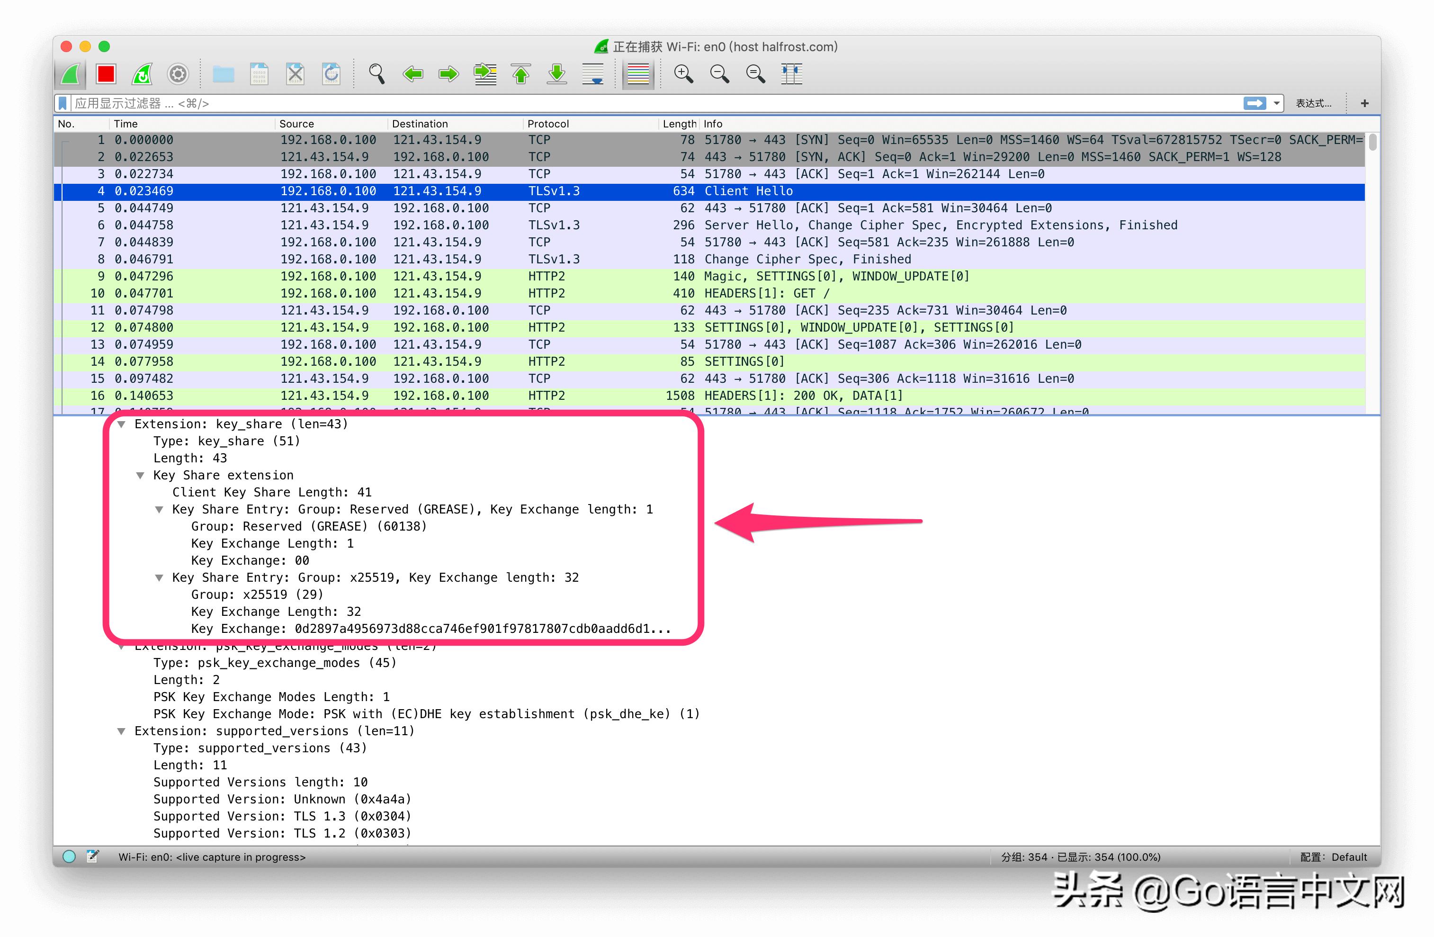Stop capturing packets with red square
Viewport: 1434px width, 937px height.
[x=106, y=74]
